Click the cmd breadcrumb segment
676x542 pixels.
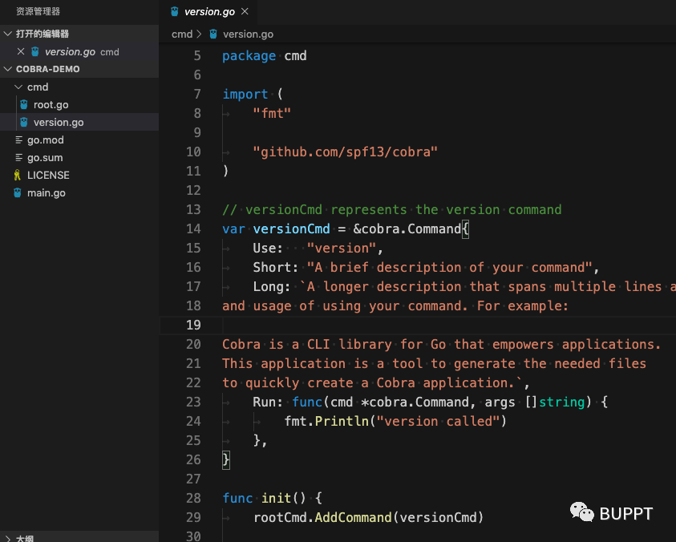[x=181, y=34]
